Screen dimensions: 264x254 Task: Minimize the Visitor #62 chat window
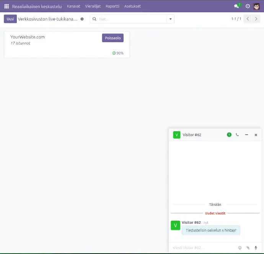tap(246, 135)
